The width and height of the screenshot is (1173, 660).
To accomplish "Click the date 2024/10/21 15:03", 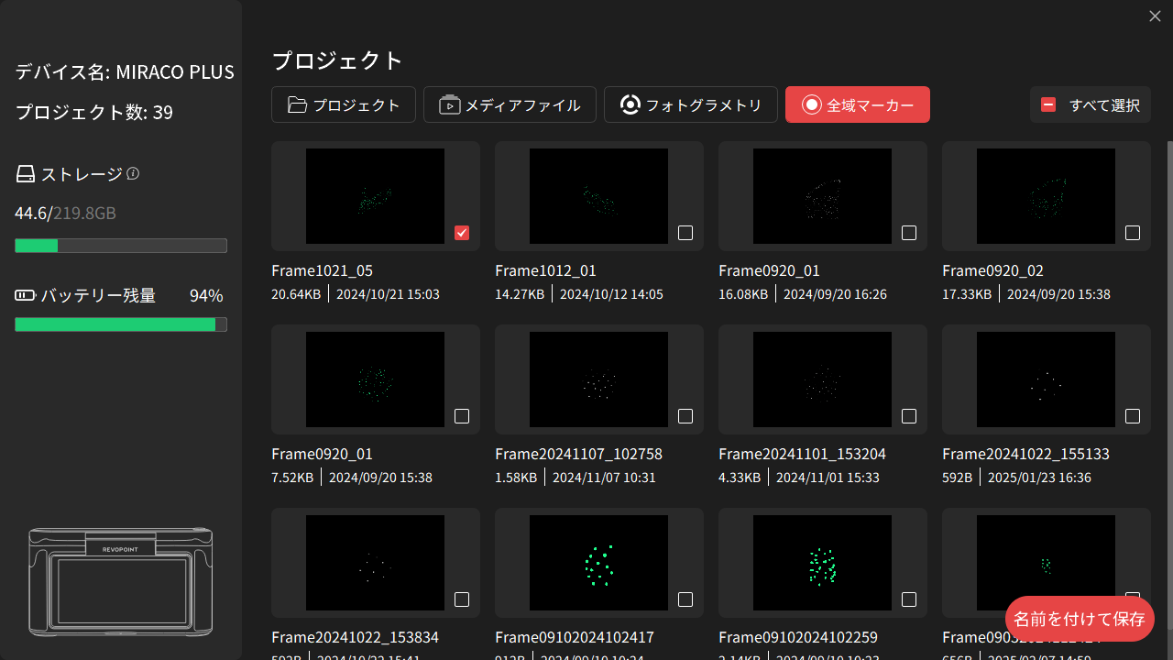I will pos(388,294).
